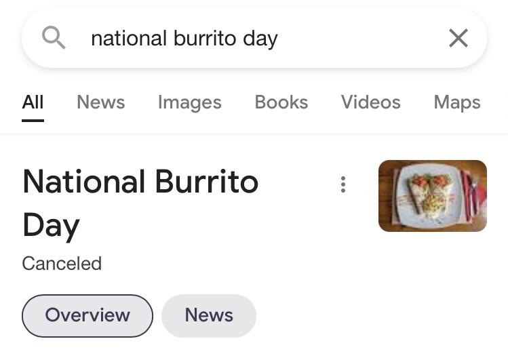
Task: Tap the News chip below Canceled
Action: pyautogui.click(x=209, y=315)
